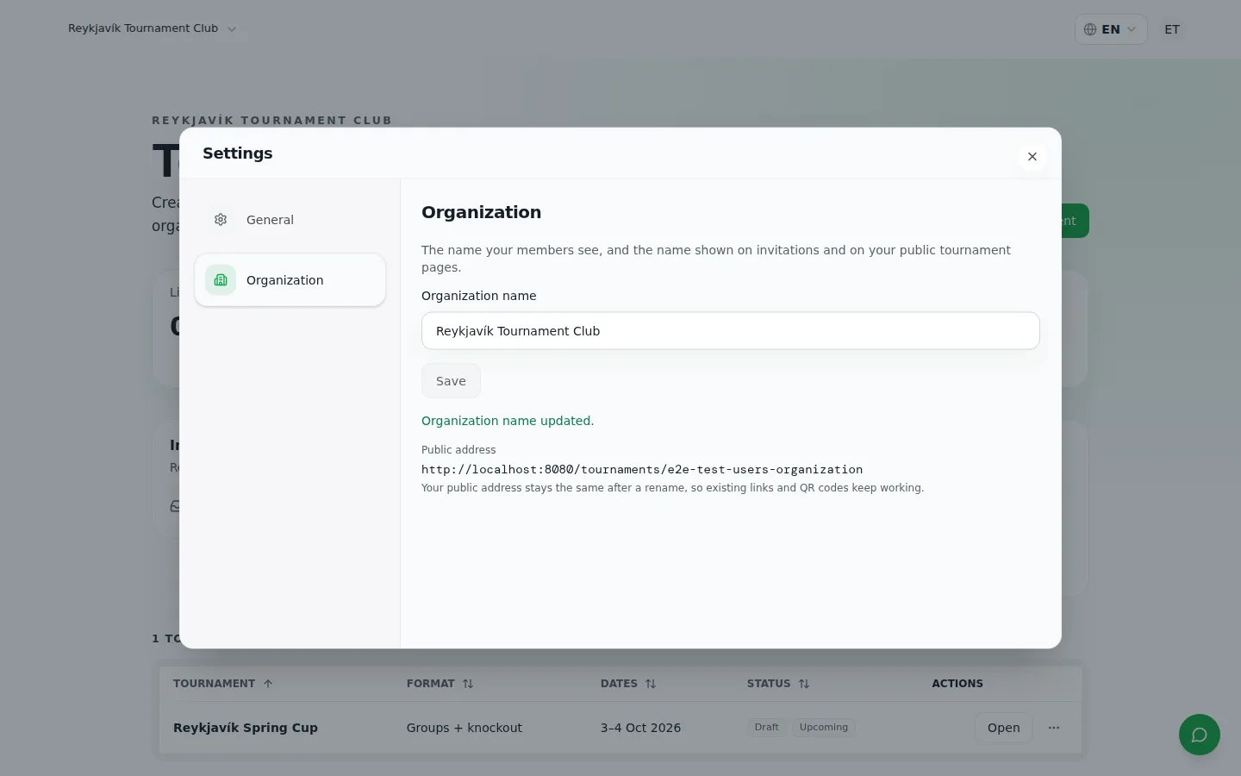The height and width of the screenshot is (776, 1241).
Task: Click the building icon beside Organization
Action: pyautogui.click(x=221, y=280)
